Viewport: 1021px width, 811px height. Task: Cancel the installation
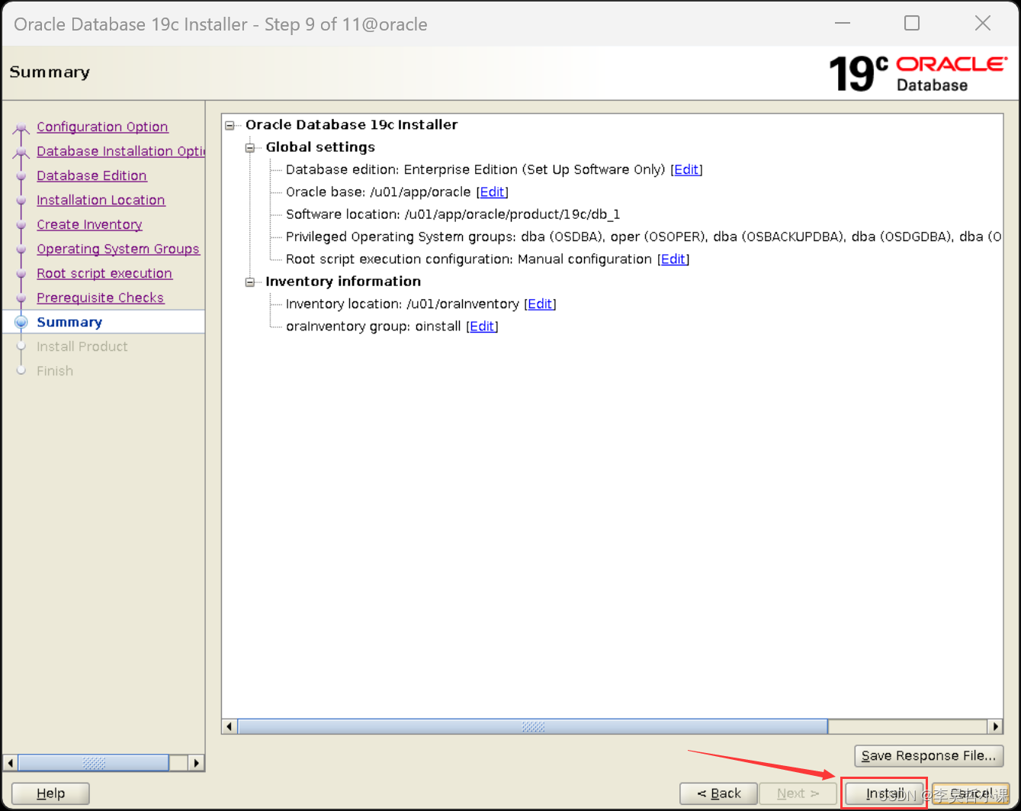pyautogui.click(x=971, y=793)
